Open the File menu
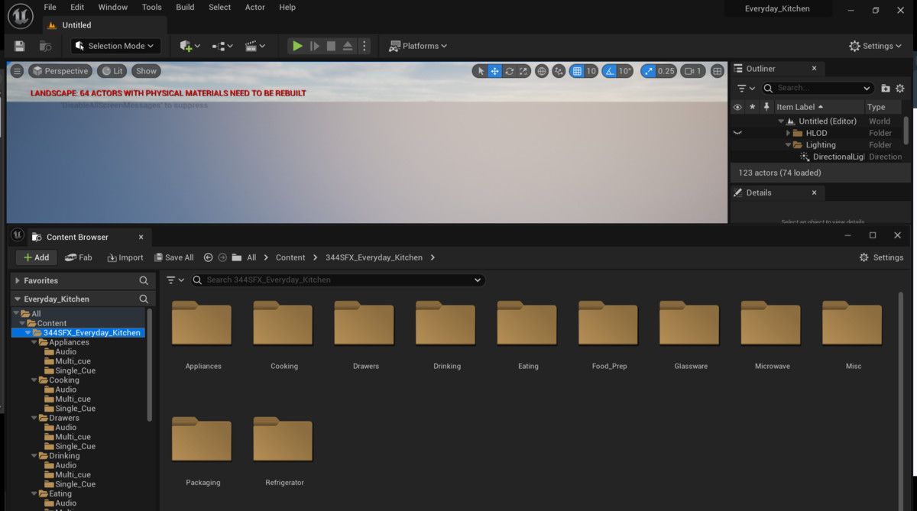Image resolution: width=917 pixels, height=511 pixels. click(50, 7)
